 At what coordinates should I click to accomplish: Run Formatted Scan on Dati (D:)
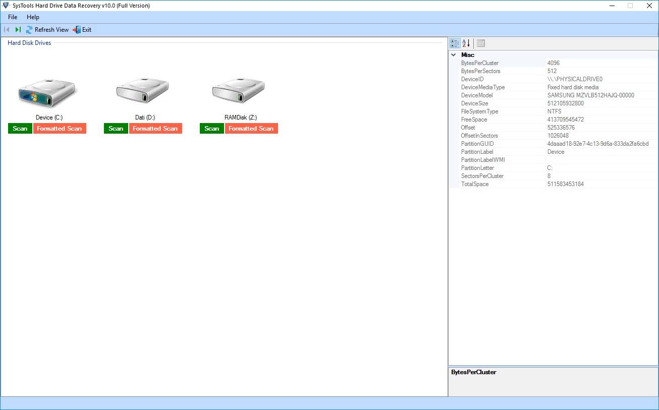(155, 129)
